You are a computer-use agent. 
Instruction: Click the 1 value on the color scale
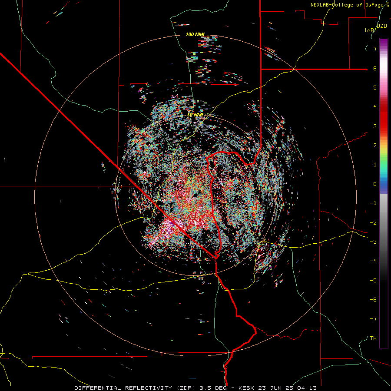[375, 165]
